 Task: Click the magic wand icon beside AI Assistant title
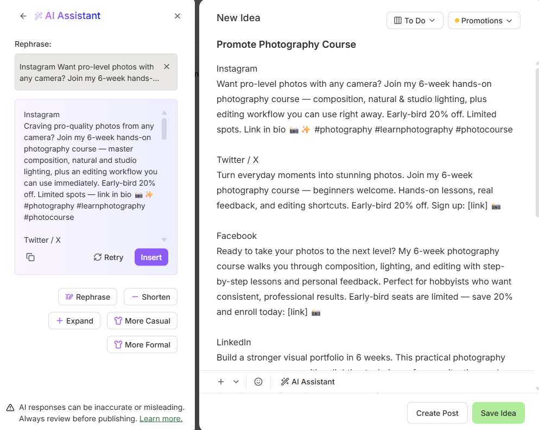click(39, 16)
